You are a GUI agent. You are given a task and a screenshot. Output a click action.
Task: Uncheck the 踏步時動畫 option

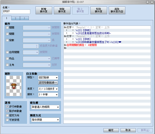7,111
